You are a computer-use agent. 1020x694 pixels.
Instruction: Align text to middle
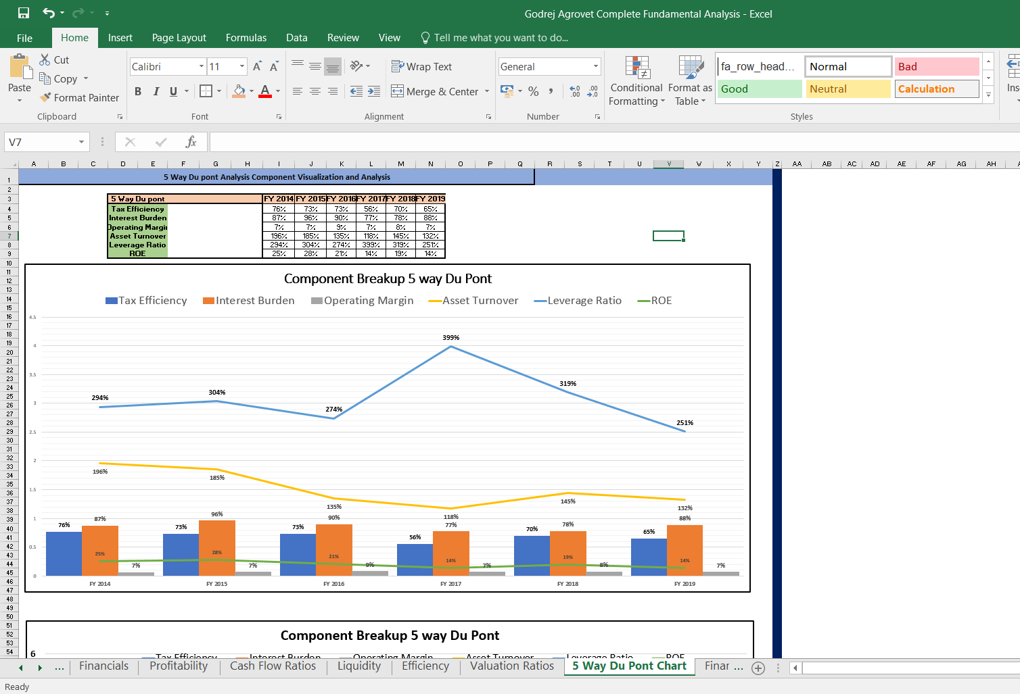[x=315, y=66]
